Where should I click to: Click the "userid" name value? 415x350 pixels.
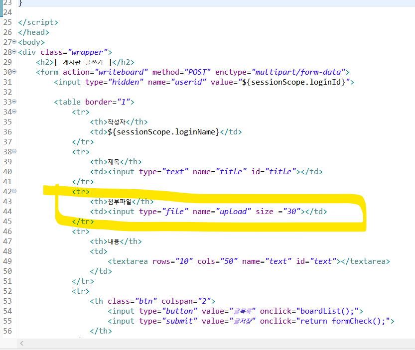click(188, 82)
